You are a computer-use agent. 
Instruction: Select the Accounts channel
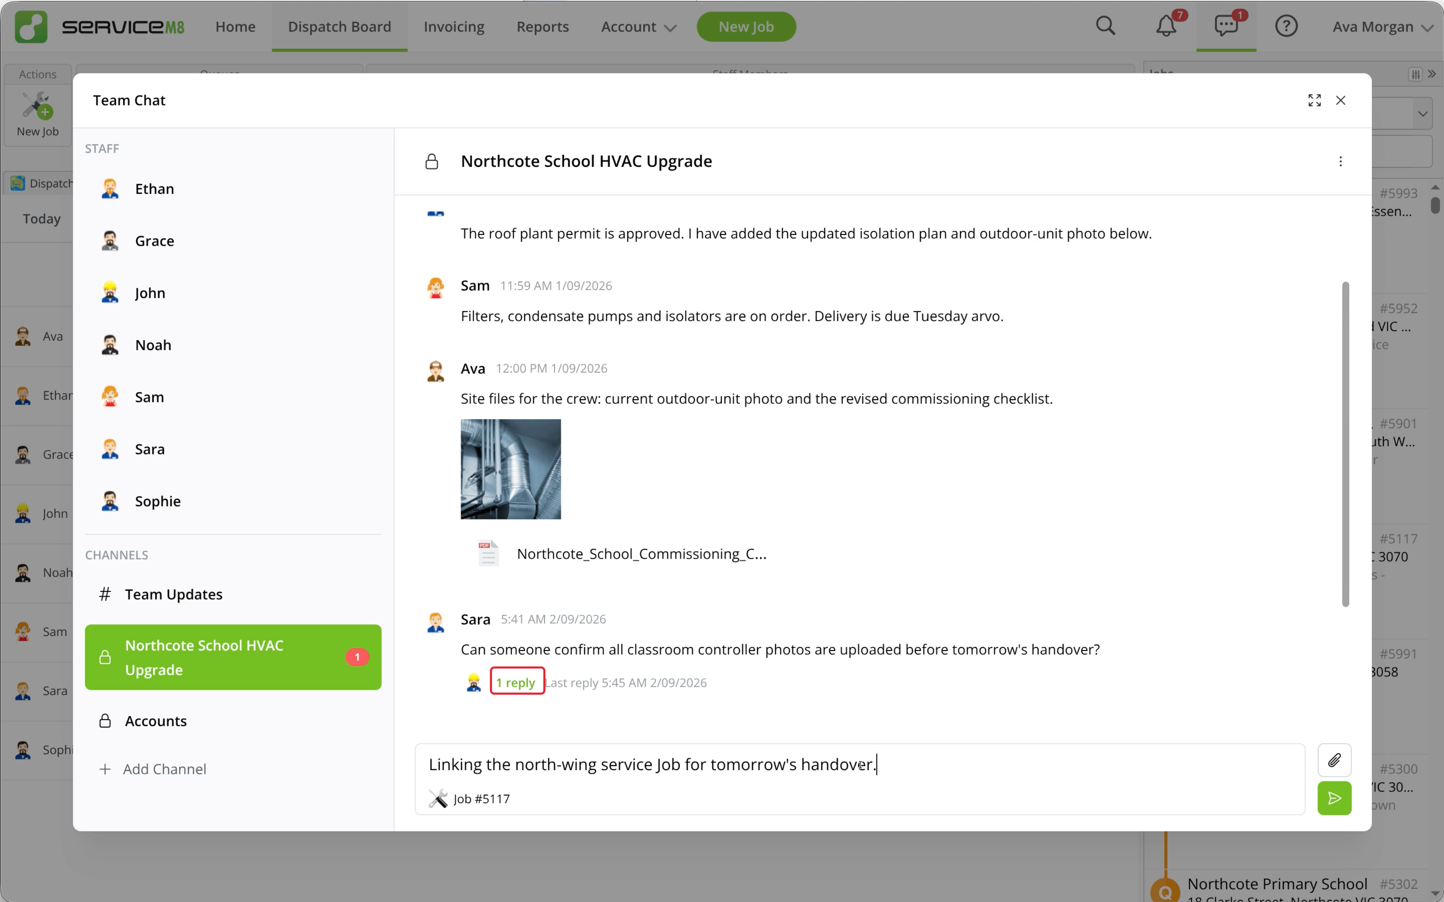tap(233, 721)
